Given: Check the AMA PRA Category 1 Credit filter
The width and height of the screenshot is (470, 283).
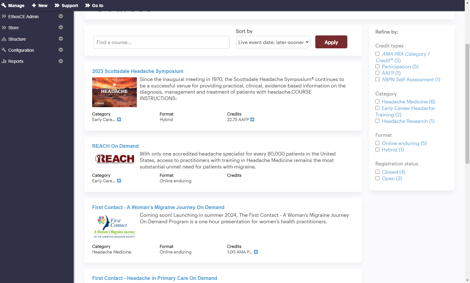Looking at the screenshot, I should (x=377, y=54).
